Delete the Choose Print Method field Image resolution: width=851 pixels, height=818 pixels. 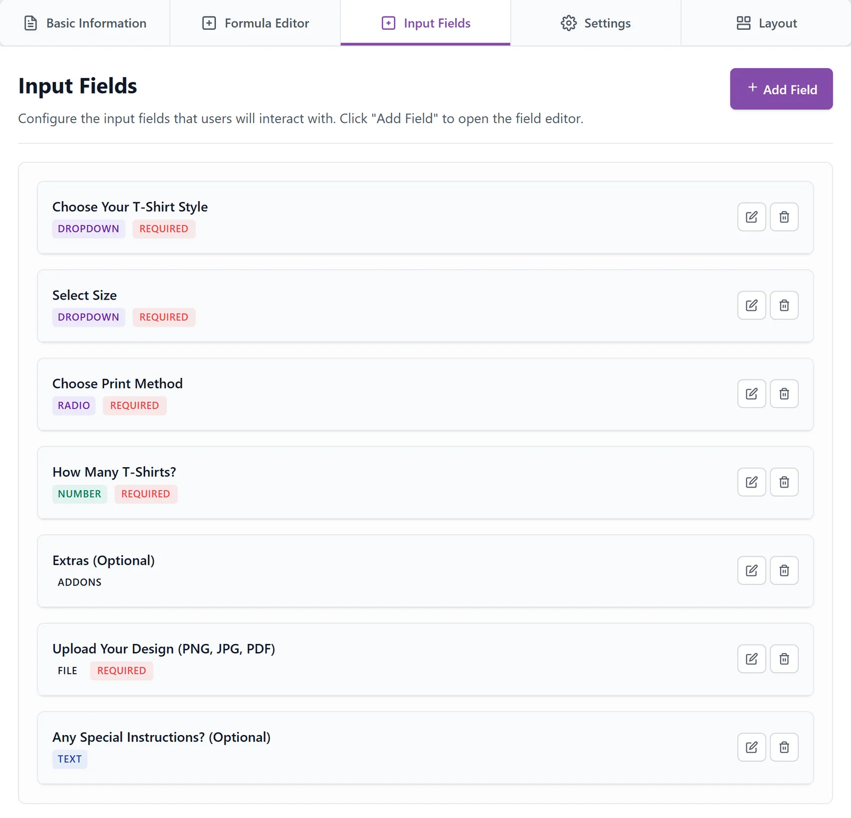point(784,394)
